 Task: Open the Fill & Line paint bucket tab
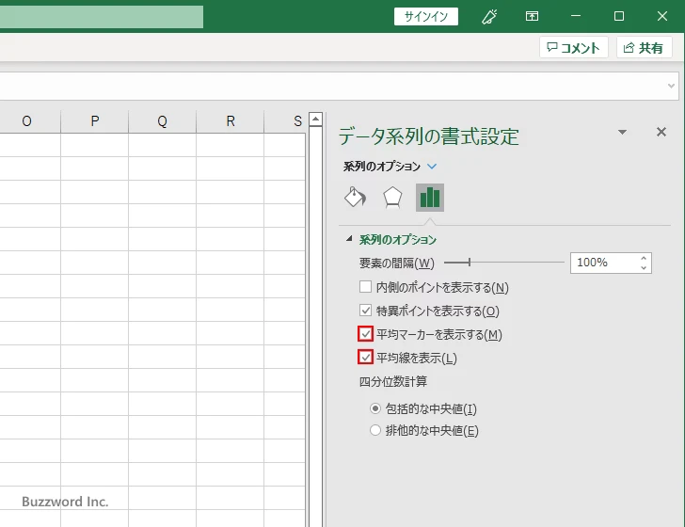tap(355, 198)
